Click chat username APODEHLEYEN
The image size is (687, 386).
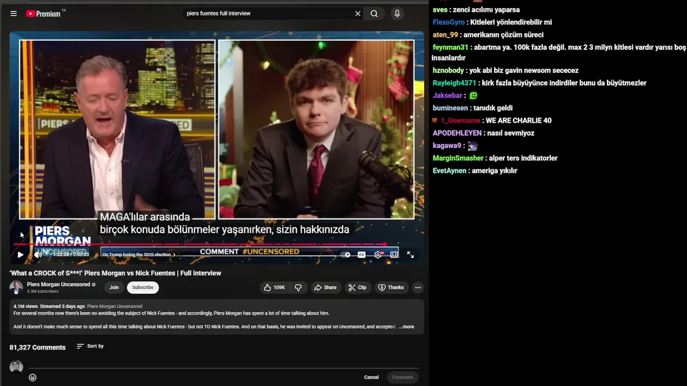pos(457,133)
